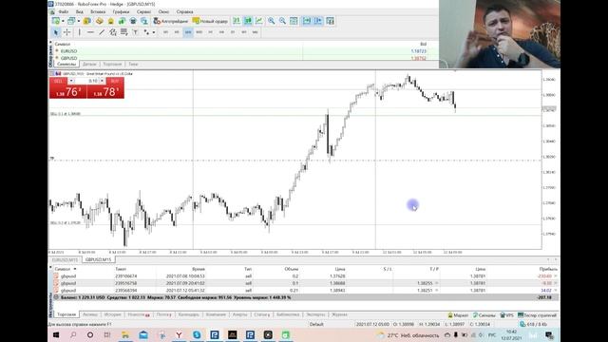Toggle Navigator panel icon
Screen dimensions: 608x342
[x=110, y=21]
